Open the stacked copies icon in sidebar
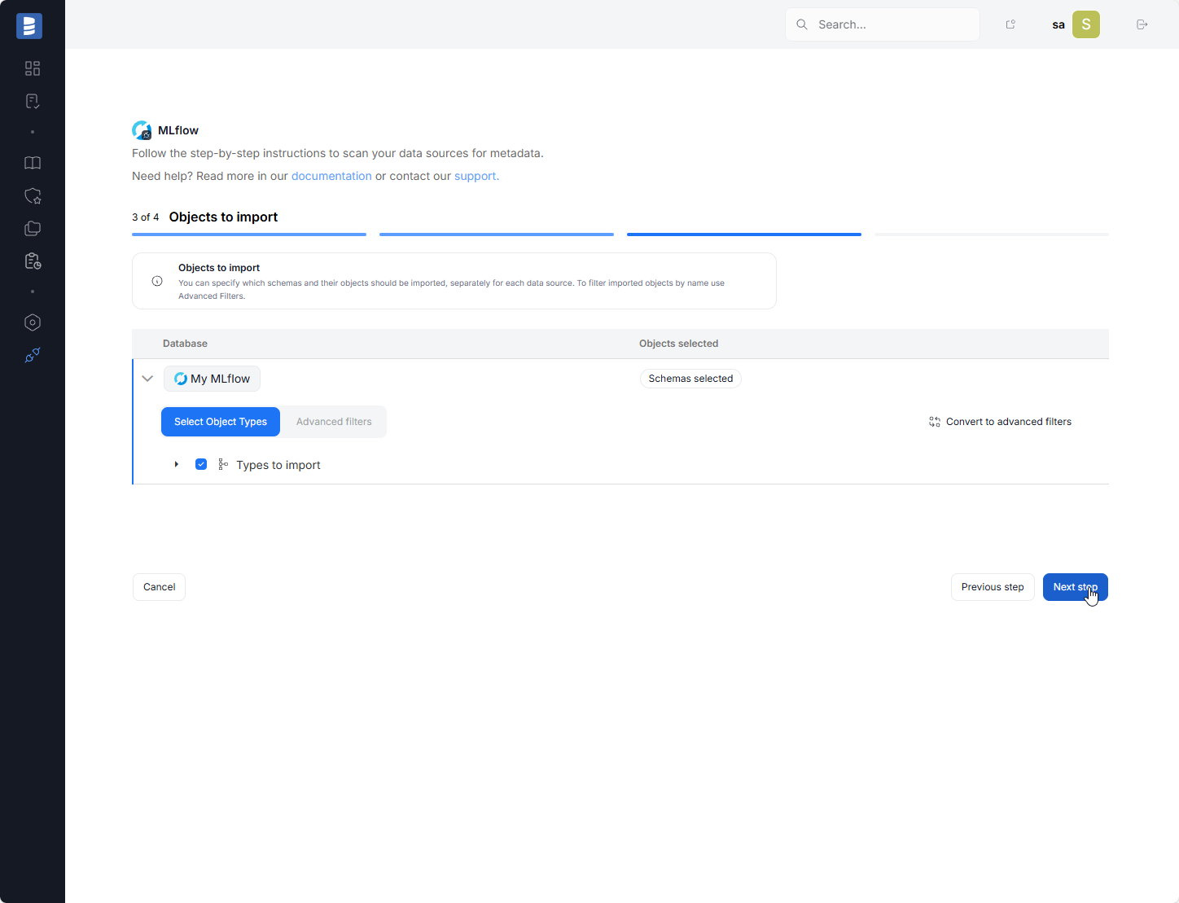This screenshot has height=903, width=1179. pos(33,229)
